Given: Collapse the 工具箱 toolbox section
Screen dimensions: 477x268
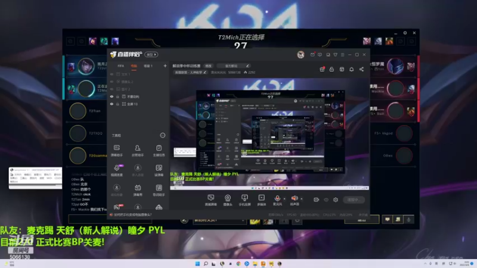Looking at the screenshot, I should coord(163,135).
